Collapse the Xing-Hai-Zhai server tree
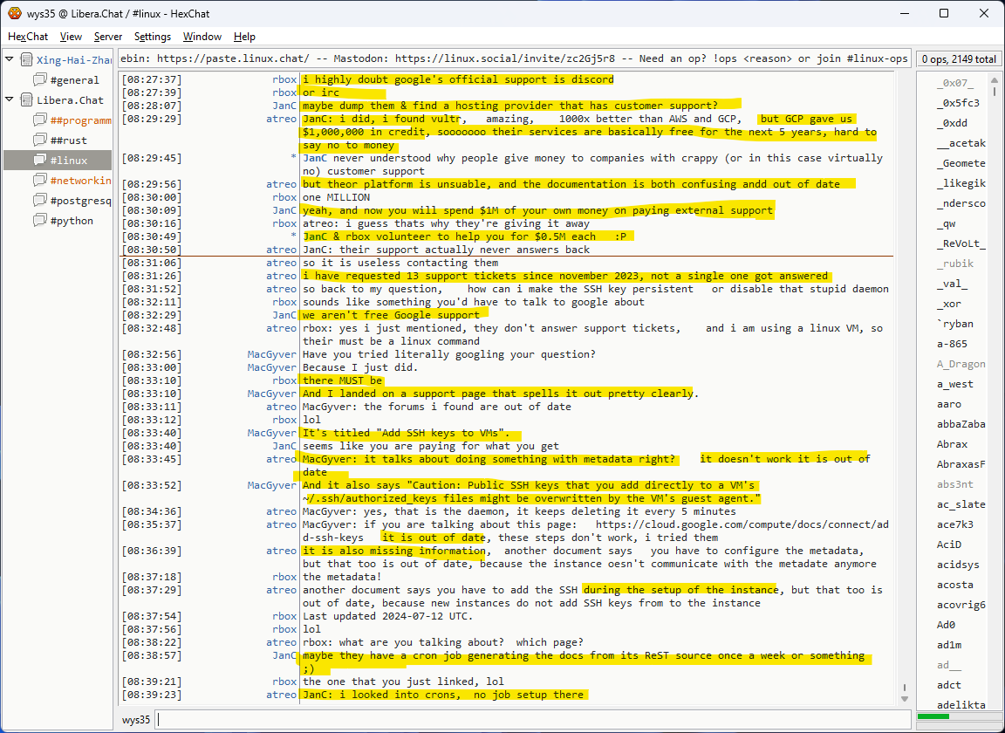 [10, 60]
